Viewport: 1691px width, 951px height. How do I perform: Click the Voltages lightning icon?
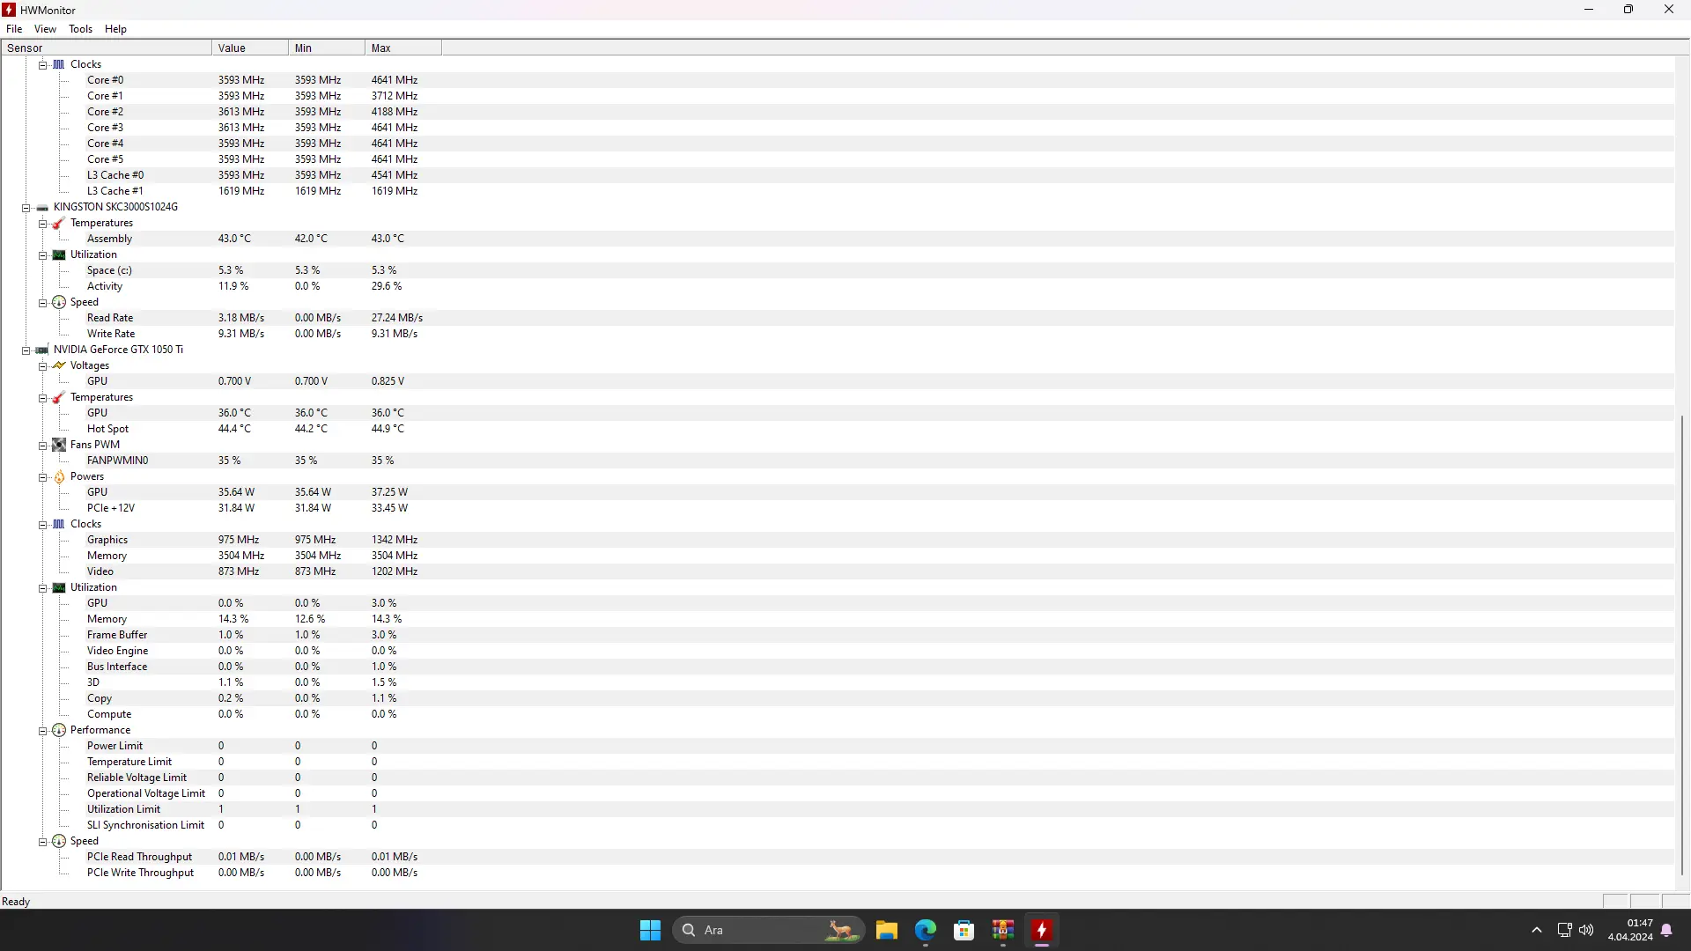(x=59, y=365)
